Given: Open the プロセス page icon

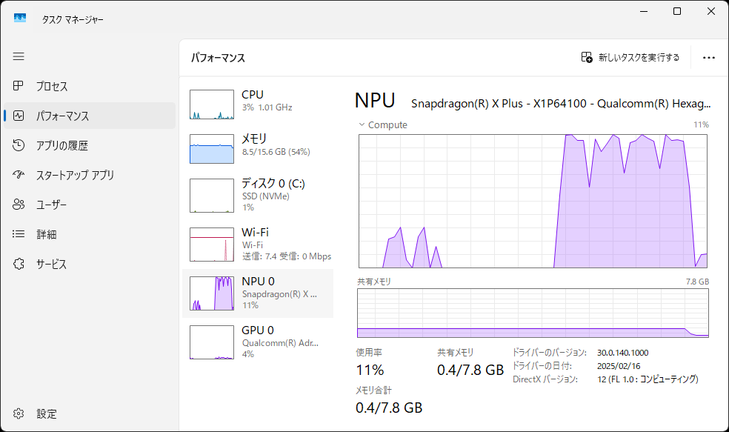Looking at the screenshot, I should 19,86.
